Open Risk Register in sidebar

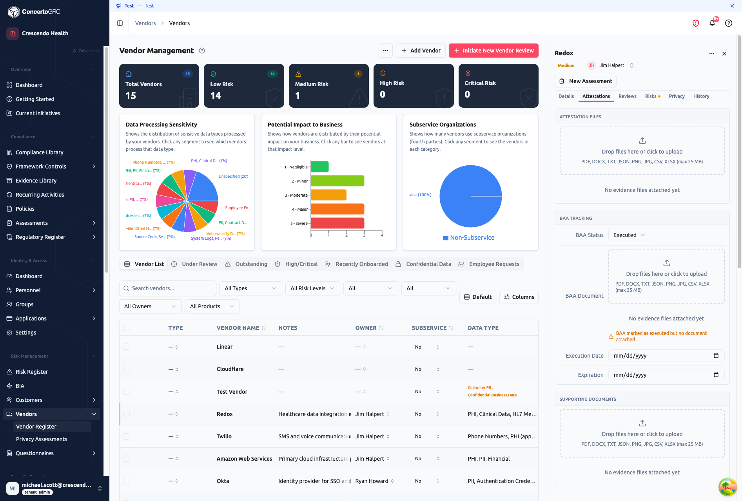click(32, 372)
